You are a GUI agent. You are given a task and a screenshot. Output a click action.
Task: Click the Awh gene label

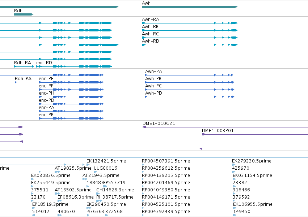146,3
